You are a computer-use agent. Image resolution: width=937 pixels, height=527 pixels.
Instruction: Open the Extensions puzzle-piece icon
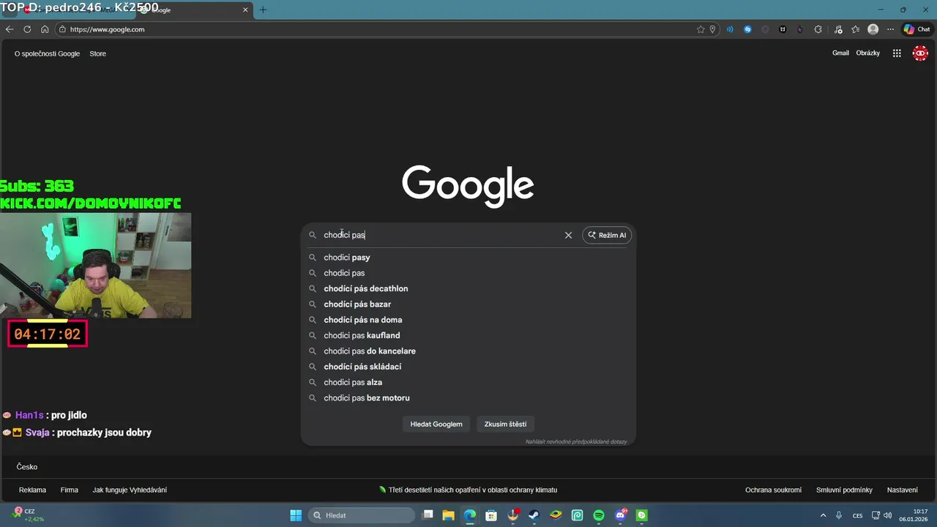(818, 29)
